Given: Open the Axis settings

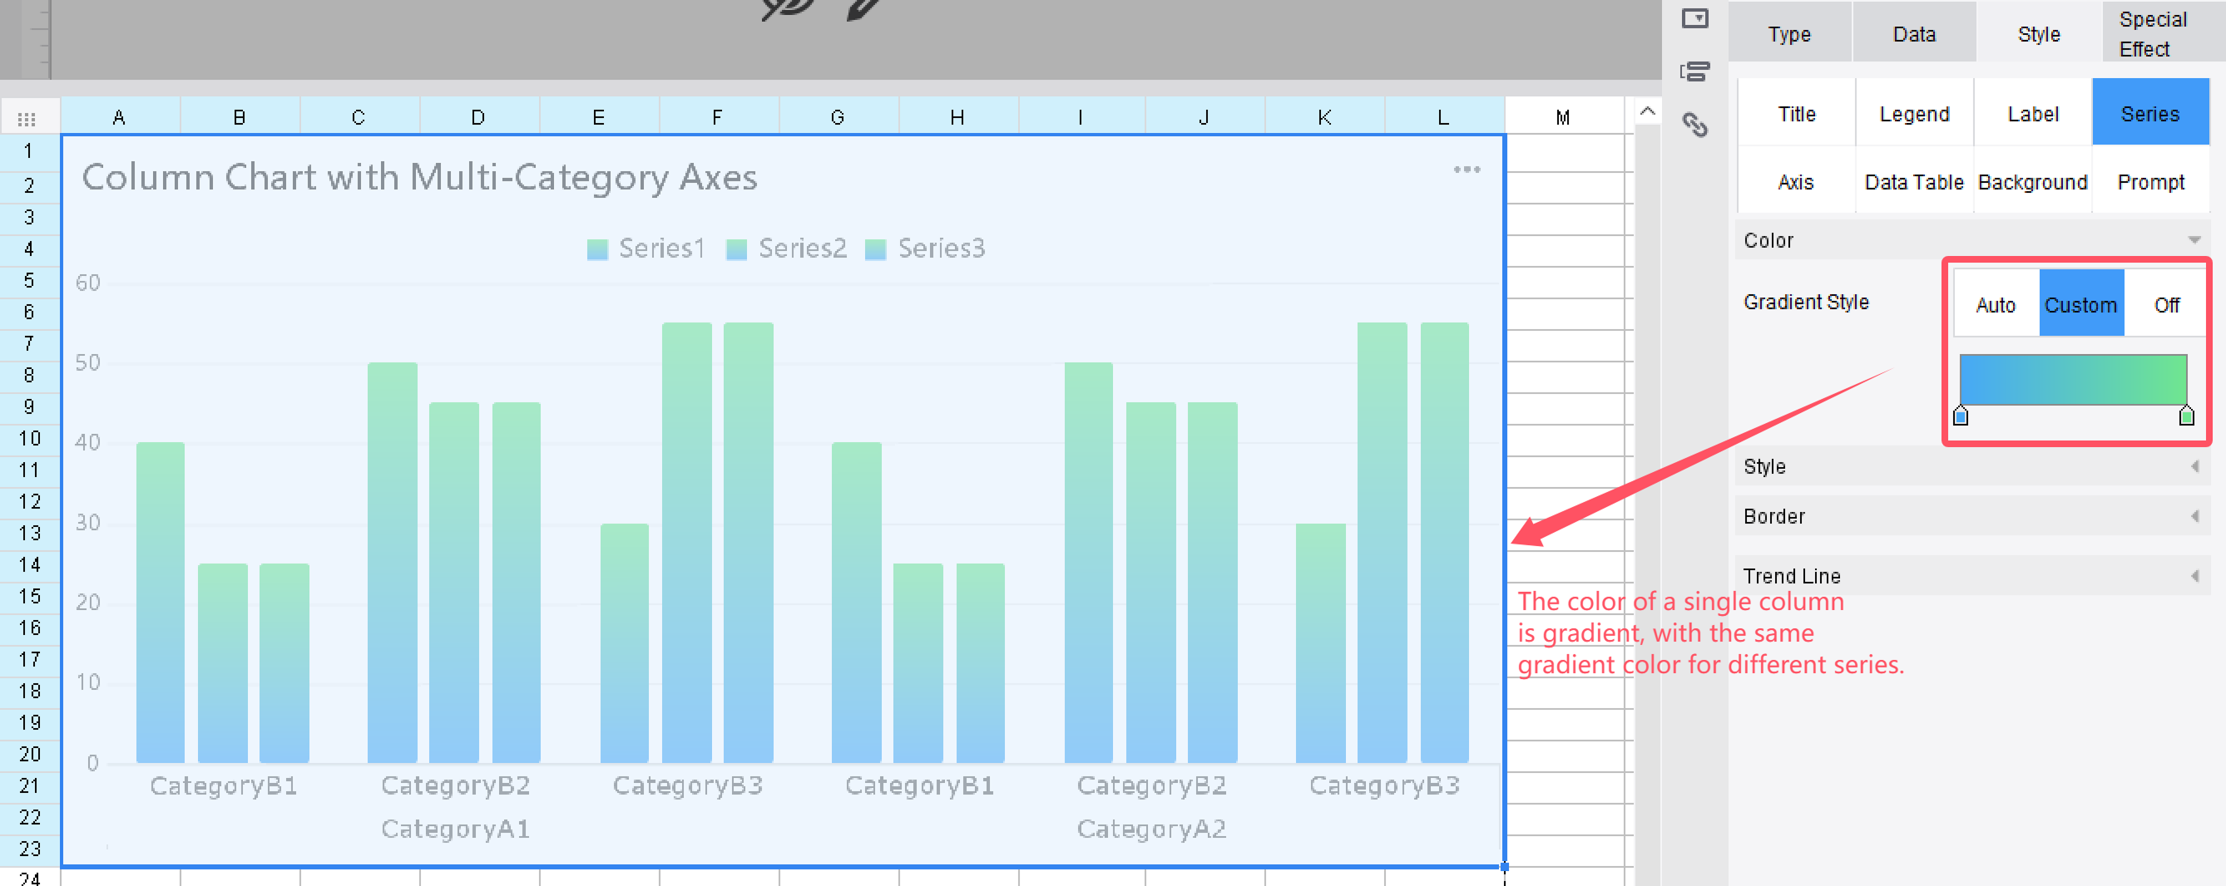Looking at the screenshot, I should (x=1796, y=182).
